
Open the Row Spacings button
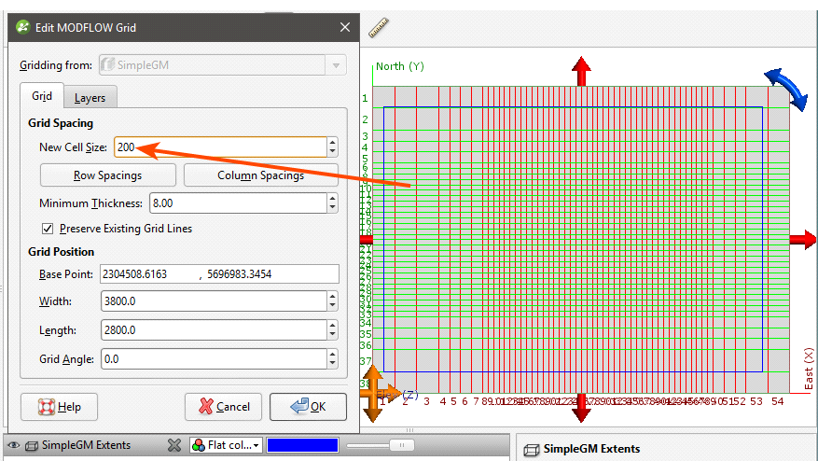tap(107, 175)
